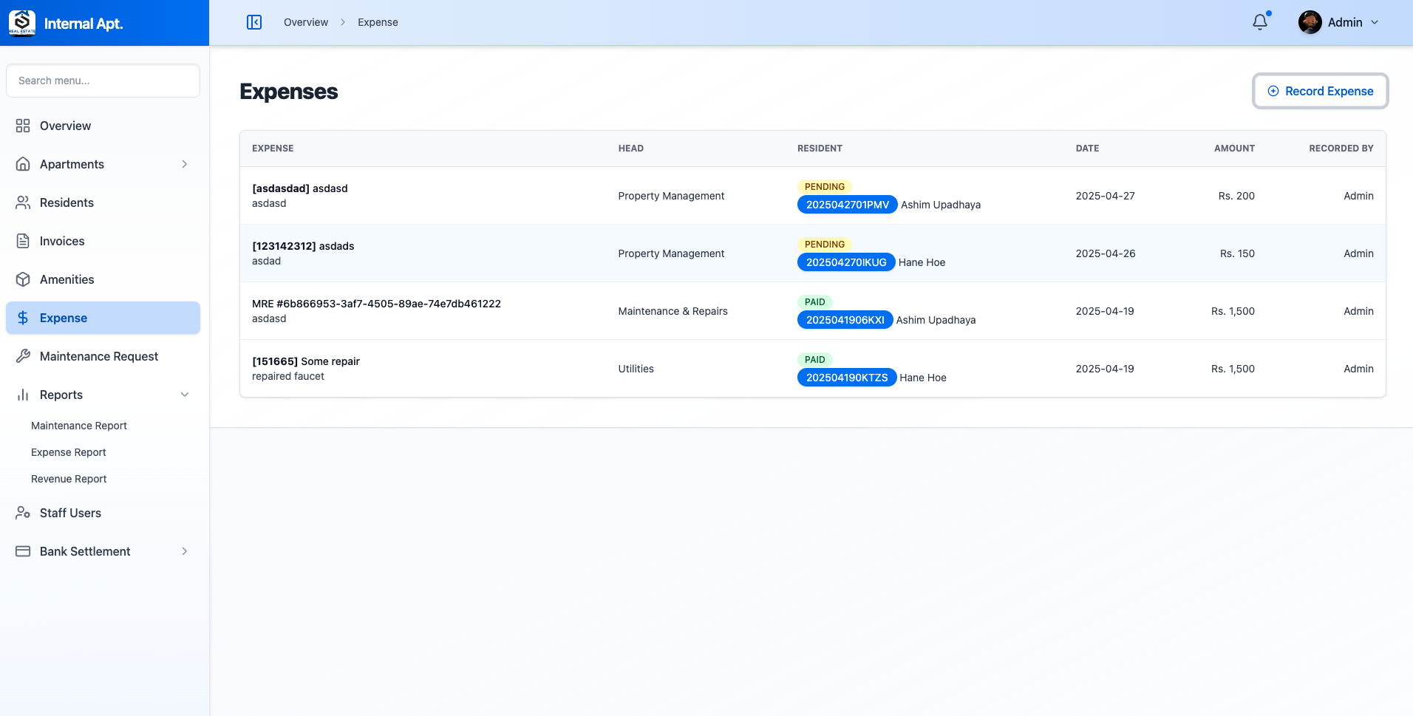Open invoice badge 2025041906KXI
This screenshot has height=716, width=1413.
click(845, 320)
